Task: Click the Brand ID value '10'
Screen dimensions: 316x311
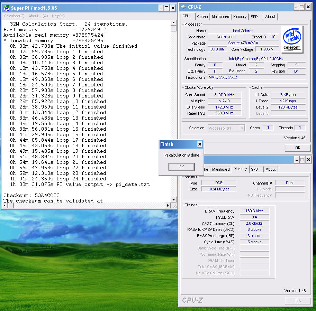Action: [x=273, y=37]
